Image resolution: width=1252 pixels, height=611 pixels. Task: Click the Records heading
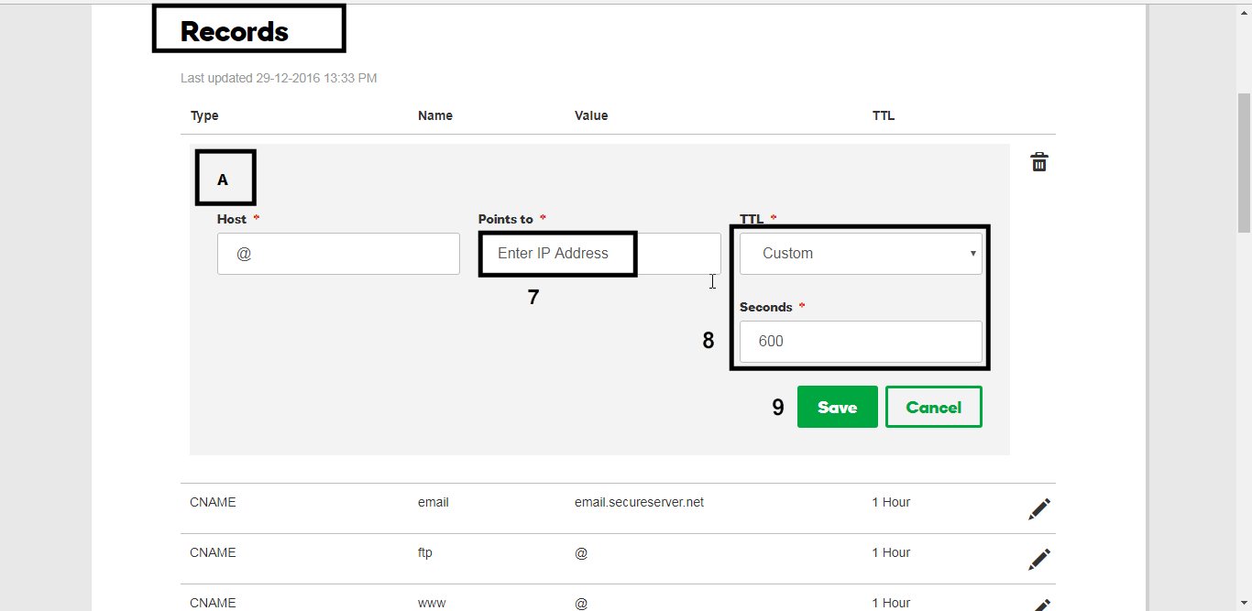[x=234, y=31]
